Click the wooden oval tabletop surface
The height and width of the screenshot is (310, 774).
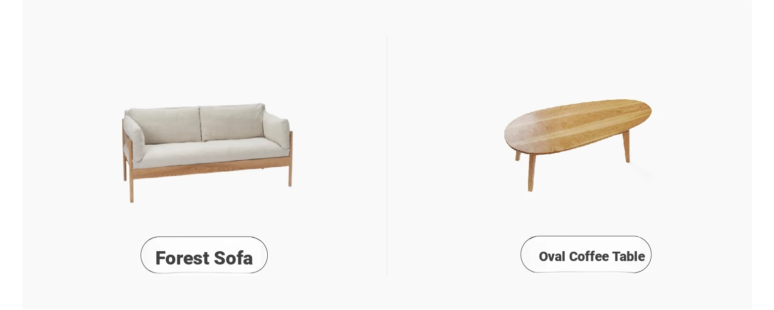coord(578,126)
